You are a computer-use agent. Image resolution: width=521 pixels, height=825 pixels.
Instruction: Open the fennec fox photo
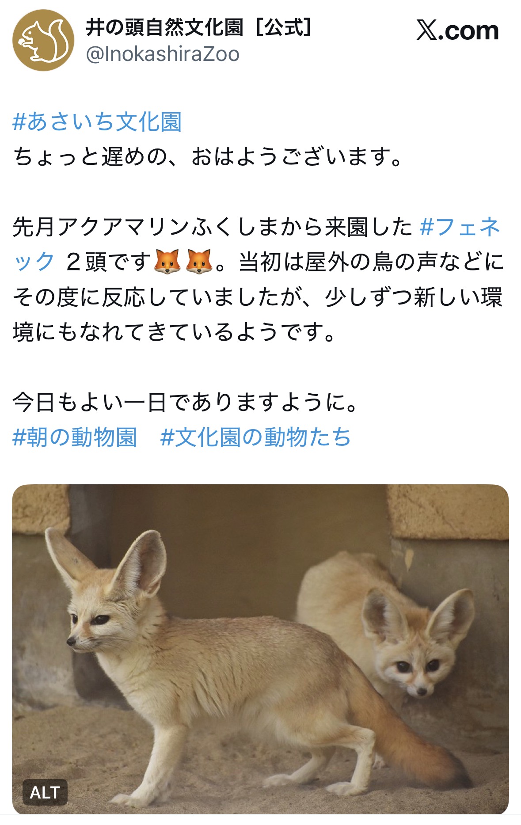260,649
